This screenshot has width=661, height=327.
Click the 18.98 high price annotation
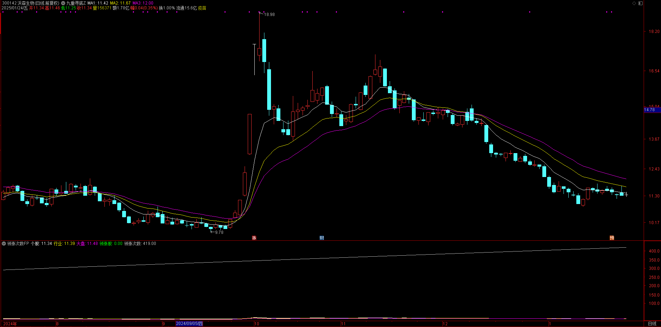coord(269,15)
